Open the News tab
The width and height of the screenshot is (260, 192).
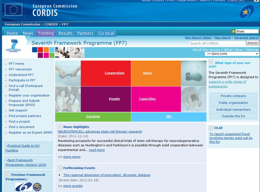28,33
